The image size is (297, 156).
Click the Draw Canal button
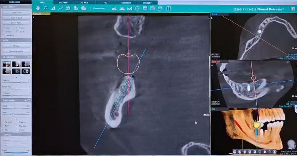coord(16,13)
